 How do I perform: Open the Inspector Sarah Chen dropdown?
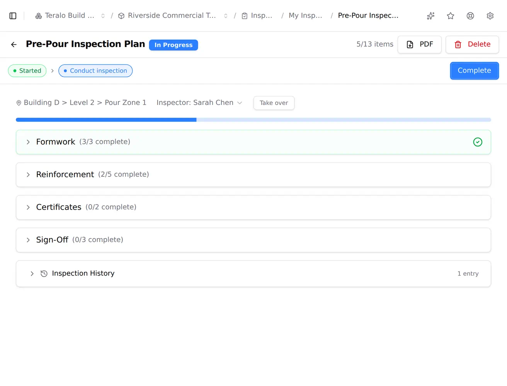pyautogui.click(x=199, y=103)
